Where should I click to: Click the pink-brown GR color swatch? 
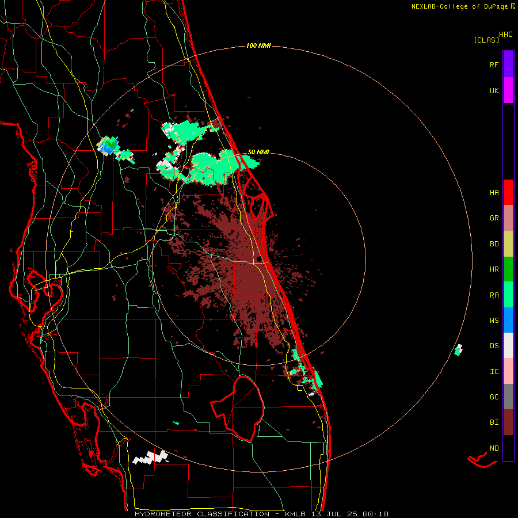508,218
